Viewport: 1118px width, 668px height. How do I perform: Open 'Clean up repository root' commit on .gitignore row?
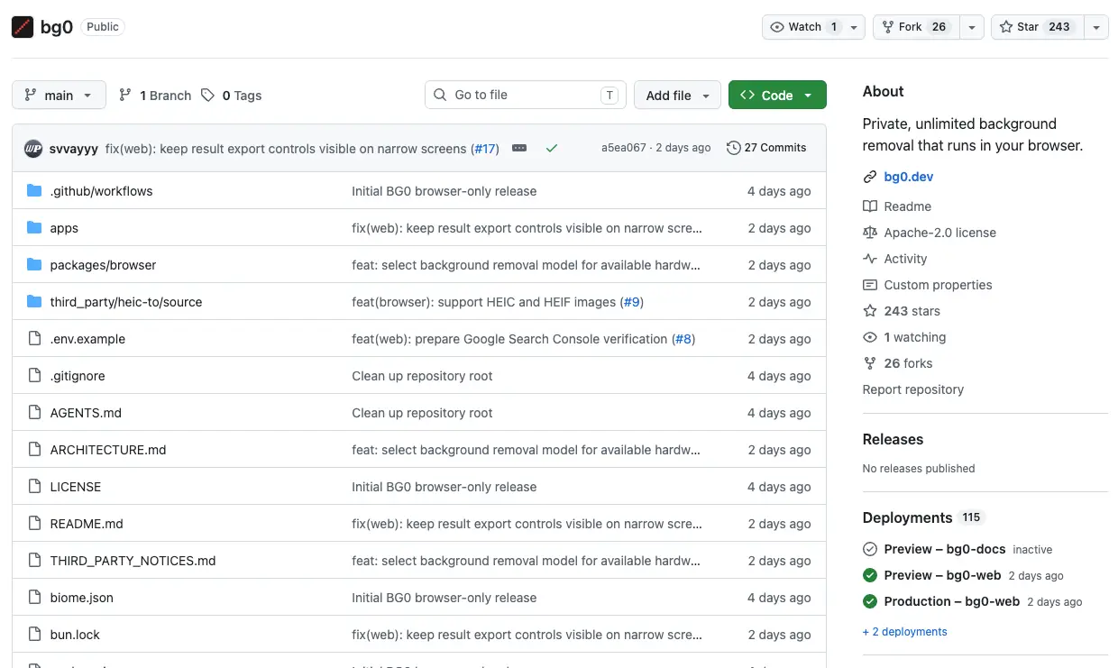tap(422, 376)
